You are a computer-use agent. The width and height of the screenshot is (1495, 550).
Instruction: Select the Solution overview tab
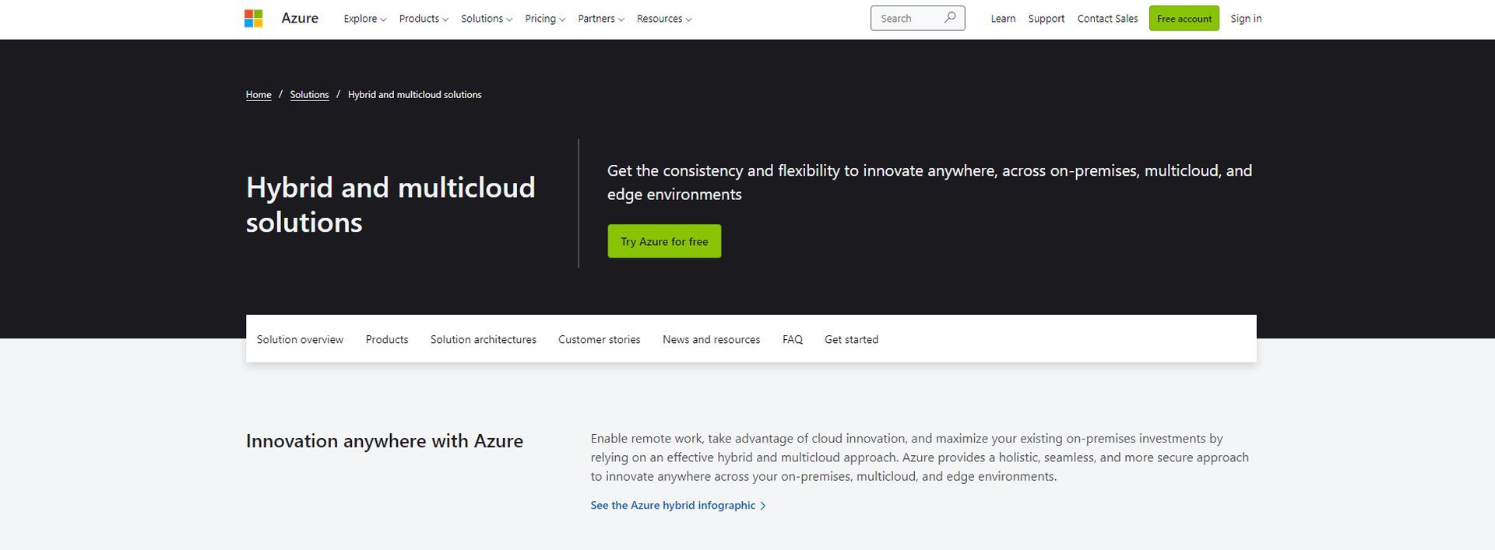(300, 340)
